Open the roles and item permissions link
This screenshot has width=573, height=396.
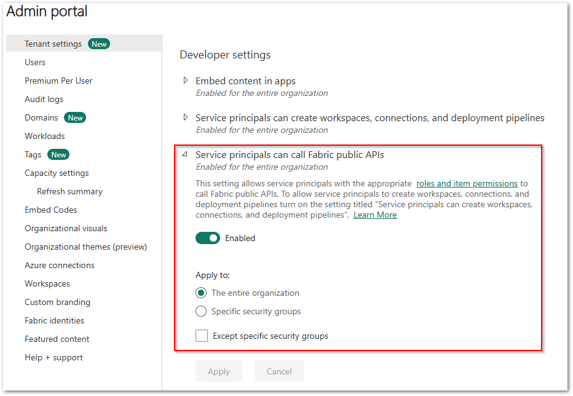pos(467,183)
